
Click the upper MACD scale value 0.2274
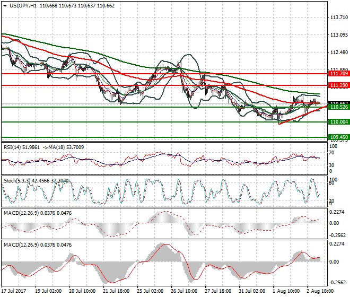(337, 212)
